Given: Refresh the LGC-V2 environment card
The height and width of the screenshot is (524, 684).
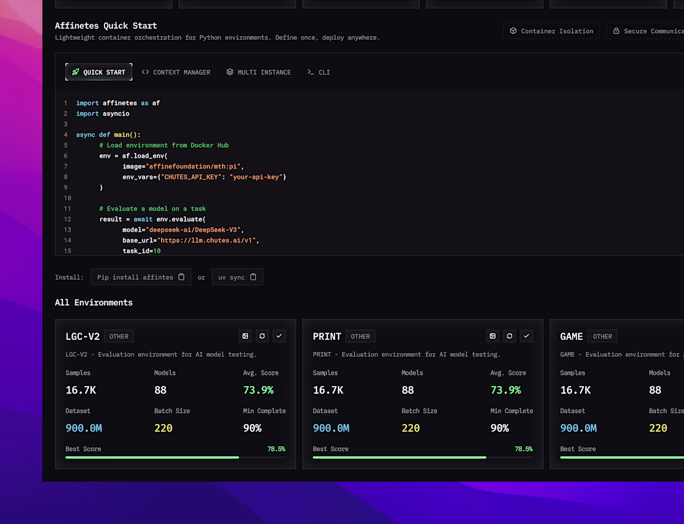Looking at the screenshot, I should [x=262, y=336].
